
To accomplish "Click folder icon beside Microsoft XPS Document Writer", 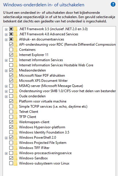I will point(16,81).
